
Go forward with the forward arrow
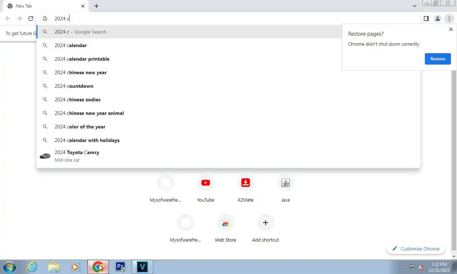(x=19, y=19)
